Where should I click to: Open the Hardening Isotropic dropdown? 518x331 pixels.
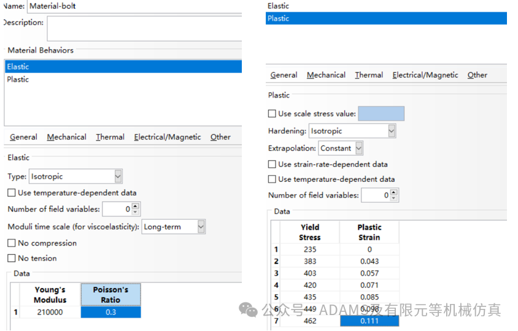[352, 131]
